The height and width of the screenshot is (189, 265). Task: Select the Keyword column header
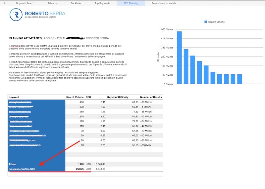click(x=14, y=97)
